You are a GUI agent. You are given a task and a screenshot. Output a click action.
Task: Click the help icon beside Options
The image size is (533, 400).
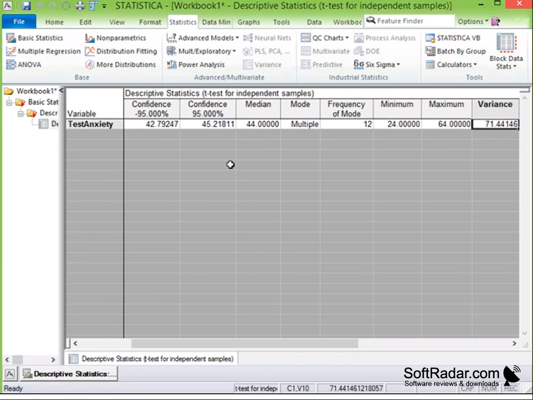(x=496, y=21)
